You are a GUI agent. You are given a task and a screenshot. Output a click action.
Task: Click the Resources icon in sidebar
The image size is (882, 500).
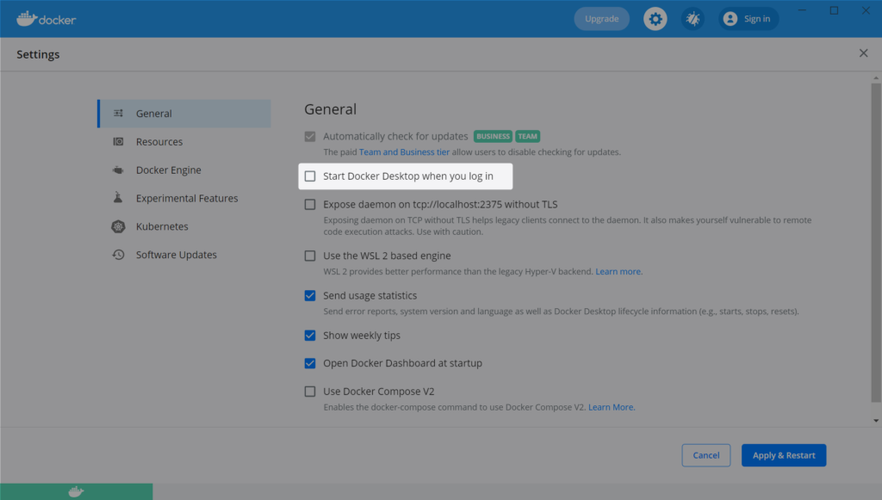click(118, 142)
